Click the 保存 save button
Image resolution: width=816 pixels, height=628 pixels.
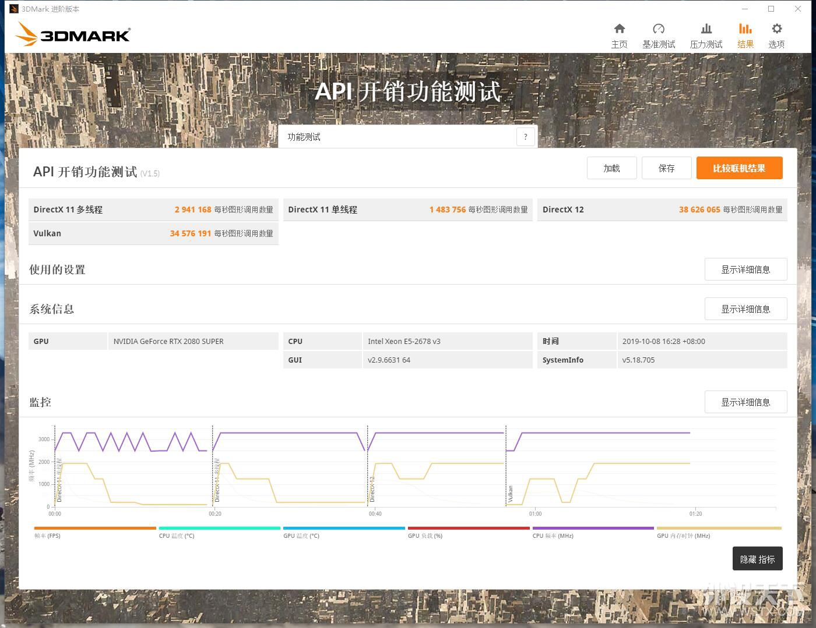666,168
